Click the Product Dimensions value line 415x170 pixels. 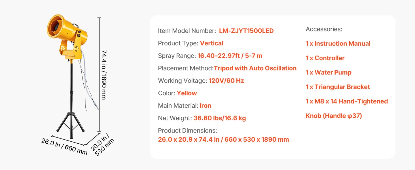pyautogui.click(x=223, y=139)
